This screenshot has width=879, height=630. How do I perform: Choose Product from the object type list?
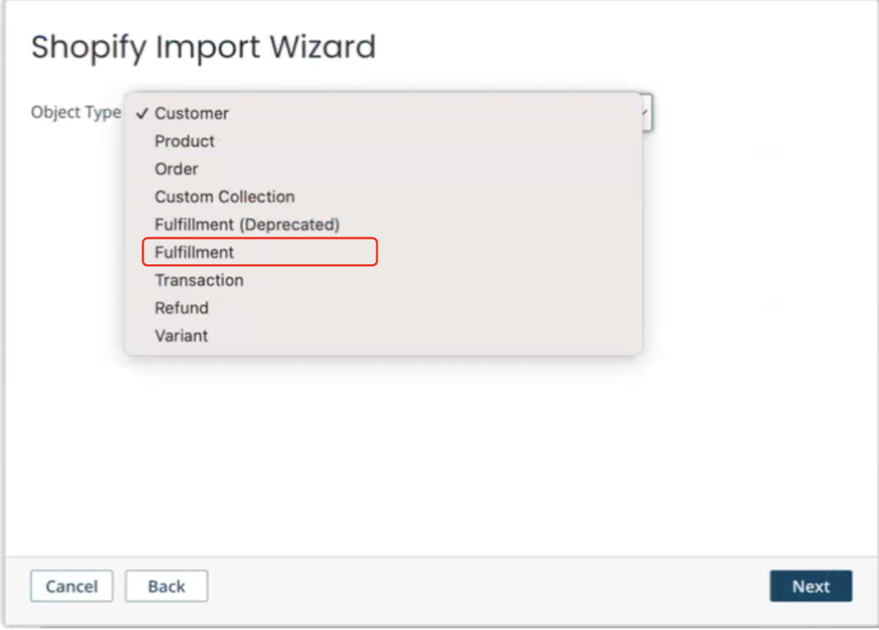(x=383, y=141)
